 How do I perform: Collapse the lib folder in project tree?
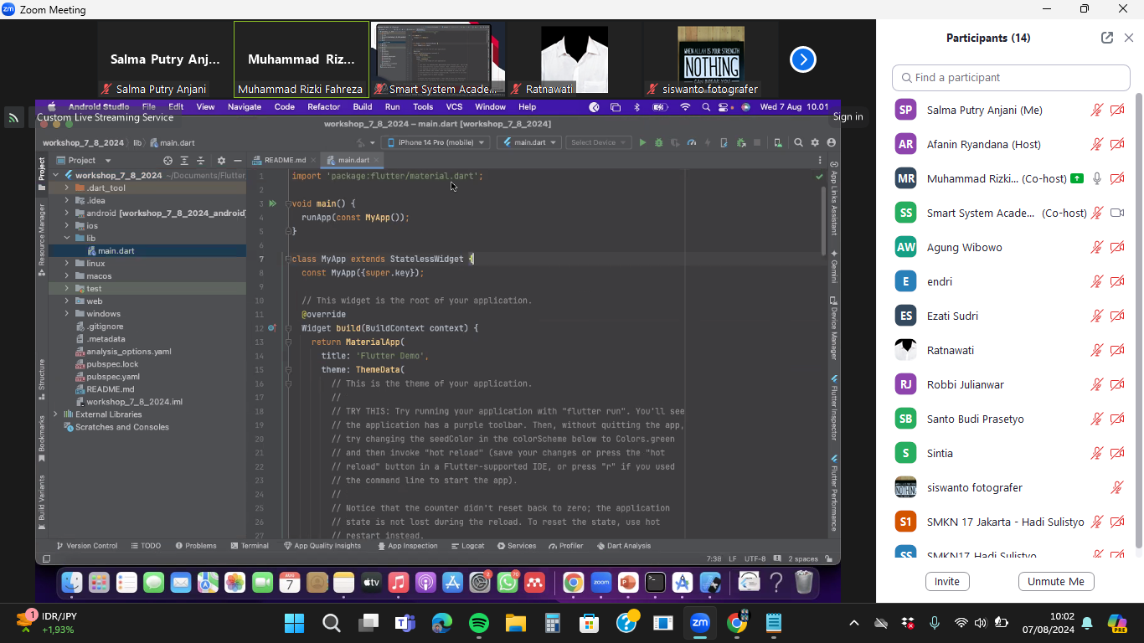click(67, 238)
